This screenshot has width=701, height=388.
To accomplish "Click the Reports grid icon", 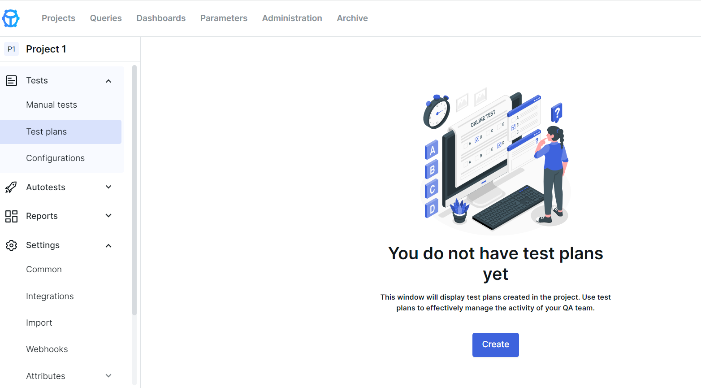I will (x=11, y=216).
